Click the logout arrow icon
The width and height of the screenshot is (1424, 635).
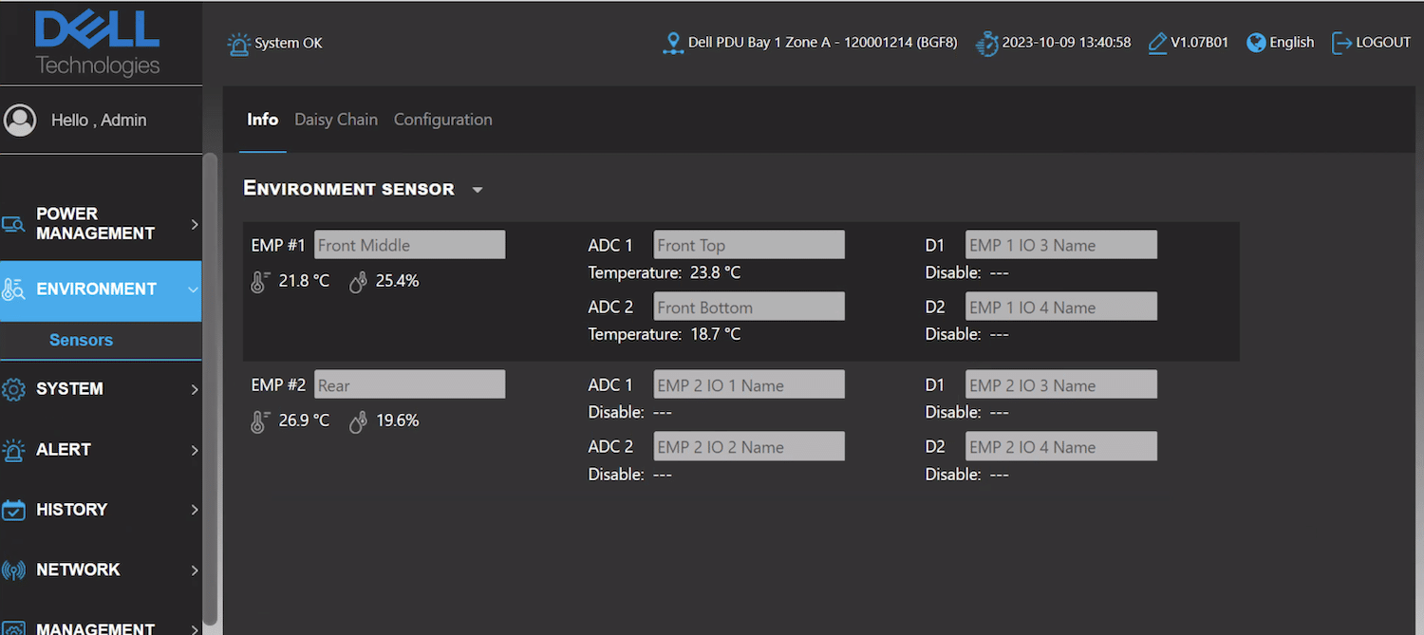click(x=1341, y=43)
